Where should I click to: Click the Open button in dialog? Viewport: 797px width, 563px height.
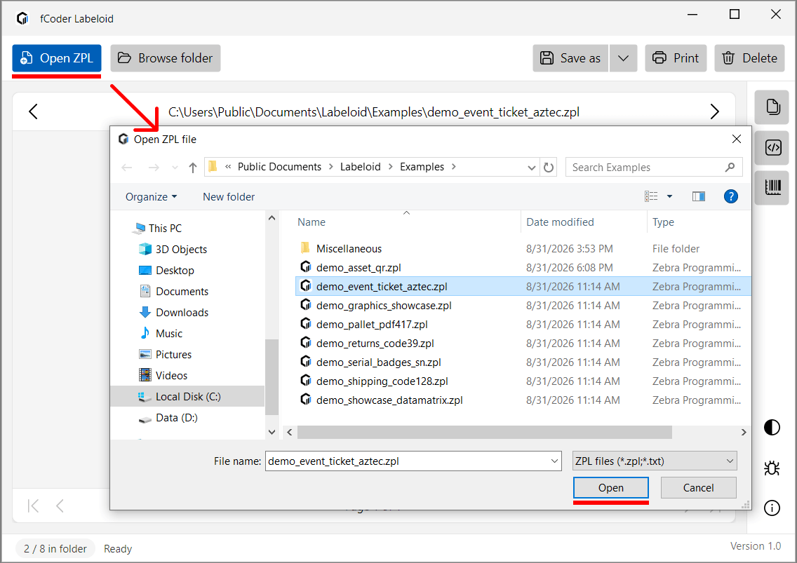[x=610, y=488]
